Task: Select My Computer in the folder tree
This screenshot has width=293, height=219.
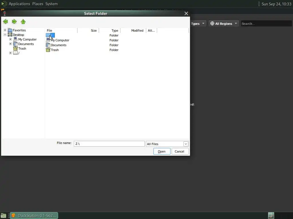Action: [27, 39]
